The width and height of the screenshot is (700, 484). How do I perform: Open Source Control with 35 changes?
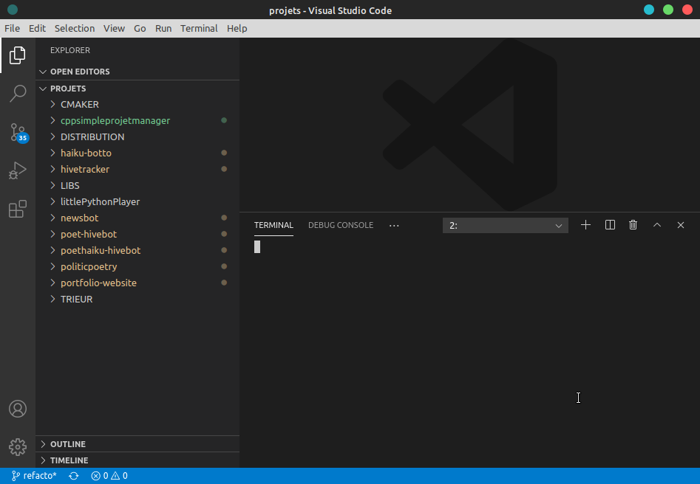pyautogui.click(x=18, y=133)
